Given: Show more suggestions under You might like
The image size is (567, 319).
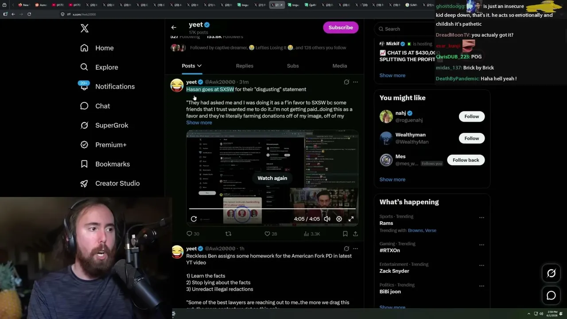Looking at the screenshot, I should pos(392,179).
